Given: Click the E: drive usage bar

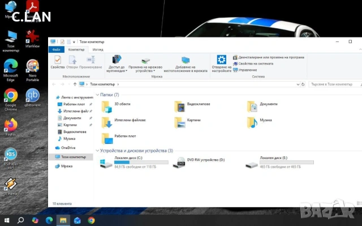Looking at the screenshot, I should click(x=287, y=162).
